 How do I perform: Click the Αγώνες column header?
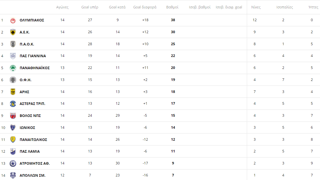pyautogui.click(x=62, y=7)
